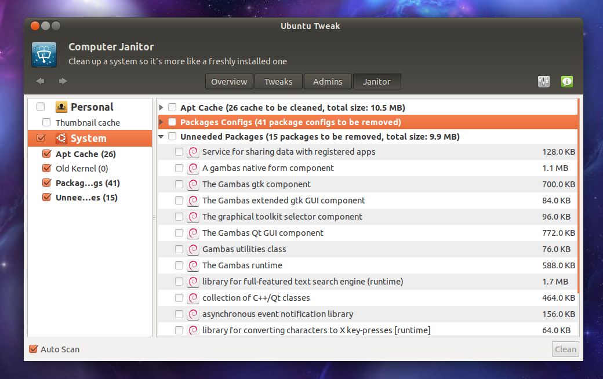Click Debian icon for Gambas gtk component

click(x=192, y=184)
